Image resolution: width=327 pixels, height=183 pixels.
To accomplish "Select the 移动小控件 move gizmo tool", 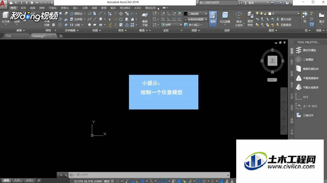I will click(x=238, y=19).
